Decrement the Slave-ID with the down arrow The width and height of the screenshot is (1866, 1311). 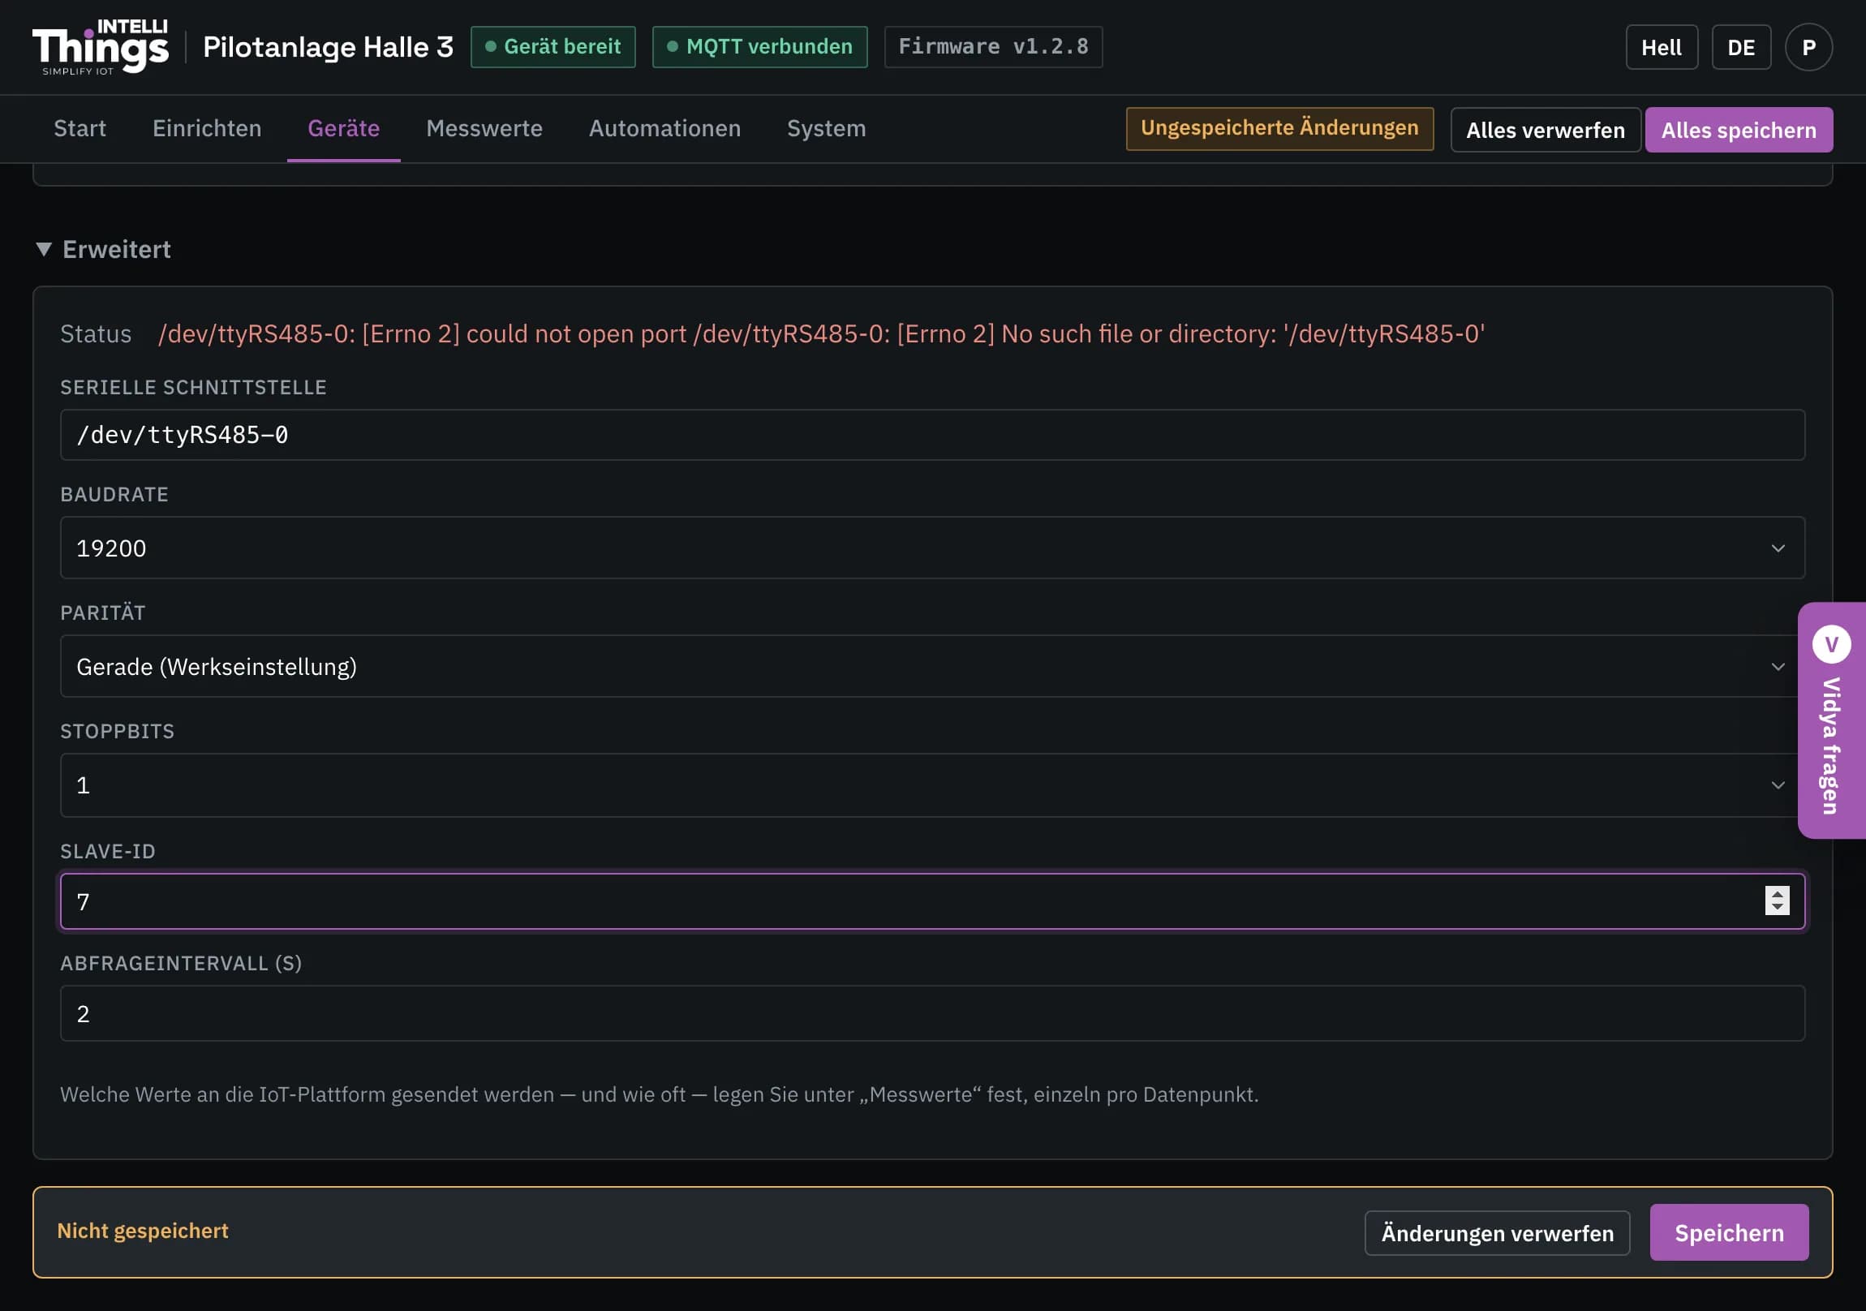tap(1778, 908)
